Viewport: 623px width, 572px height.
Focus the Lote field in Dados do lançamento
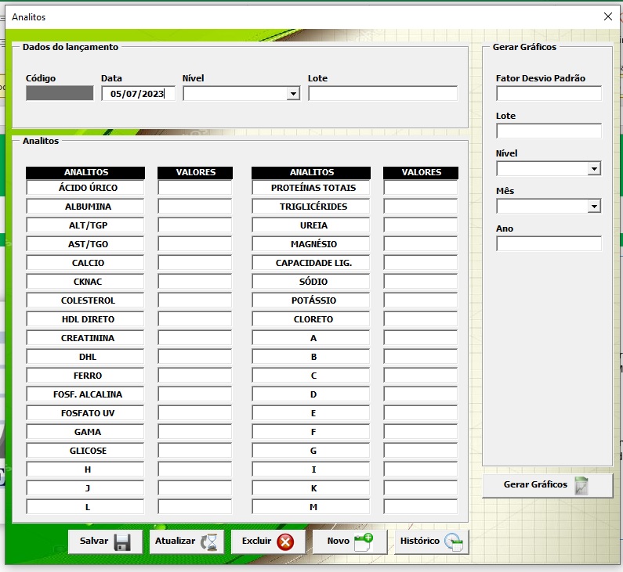tap(382, 94)
